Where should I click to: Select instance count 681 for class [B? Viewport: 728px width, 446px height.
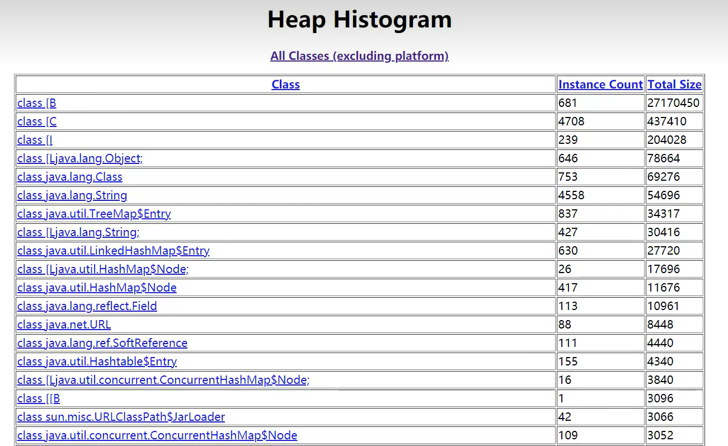[x=567, y=103]
